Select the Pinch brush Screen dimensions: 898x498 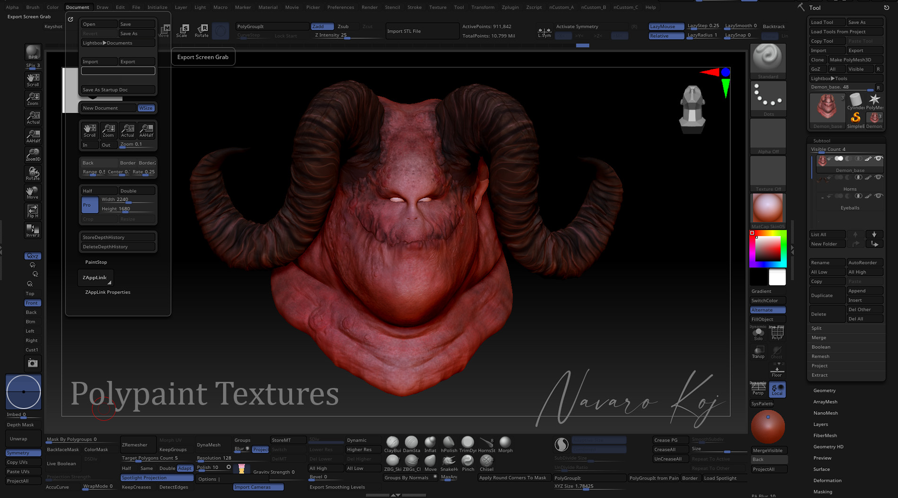[x=467, y=463]
